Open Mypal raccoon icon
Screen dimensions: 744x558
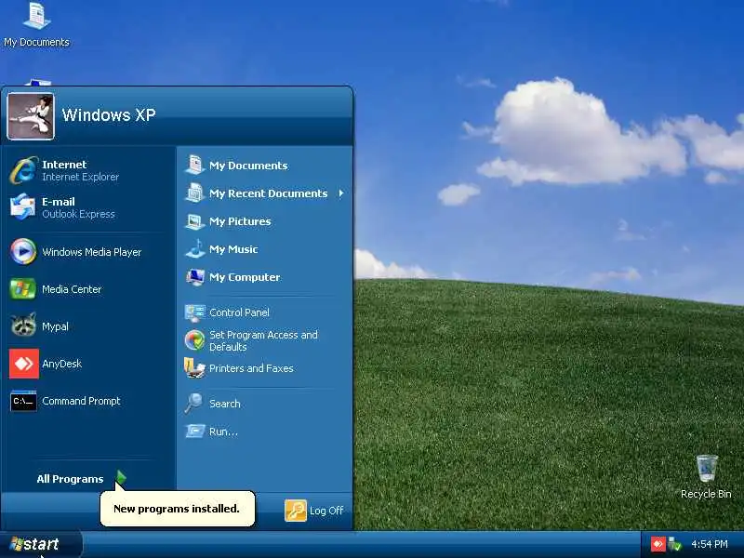[x=23, y=325]
